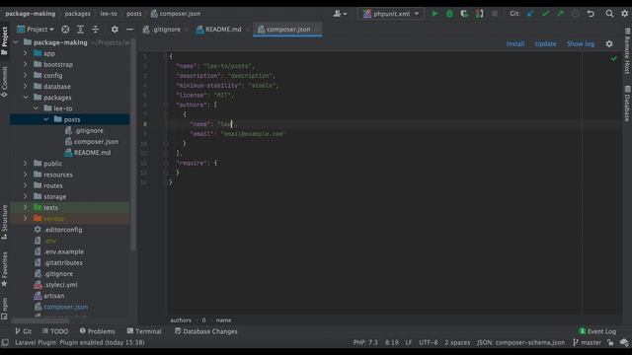Open the Database Changes tool window
Viewport: 632px width, 355px height.
pyautogui.click(x=206, y=331)
